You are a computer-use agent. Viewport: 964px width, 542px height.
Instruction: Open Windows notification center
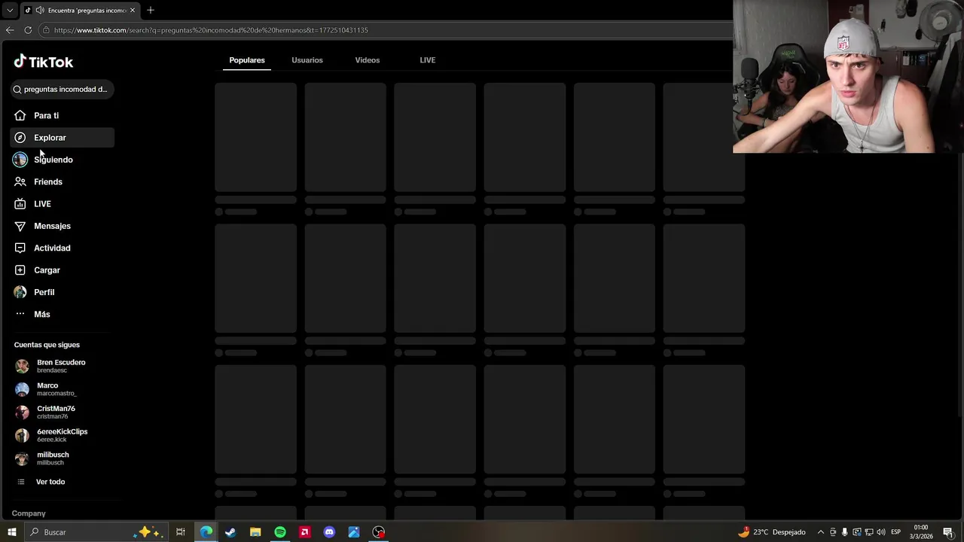click(x=948, y=532)
